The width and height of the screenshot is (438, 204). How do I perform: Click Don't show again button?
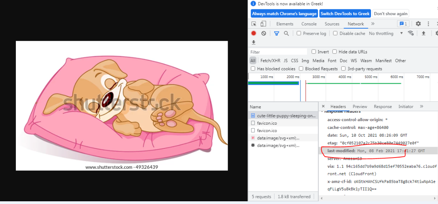[x=390, y=14]
